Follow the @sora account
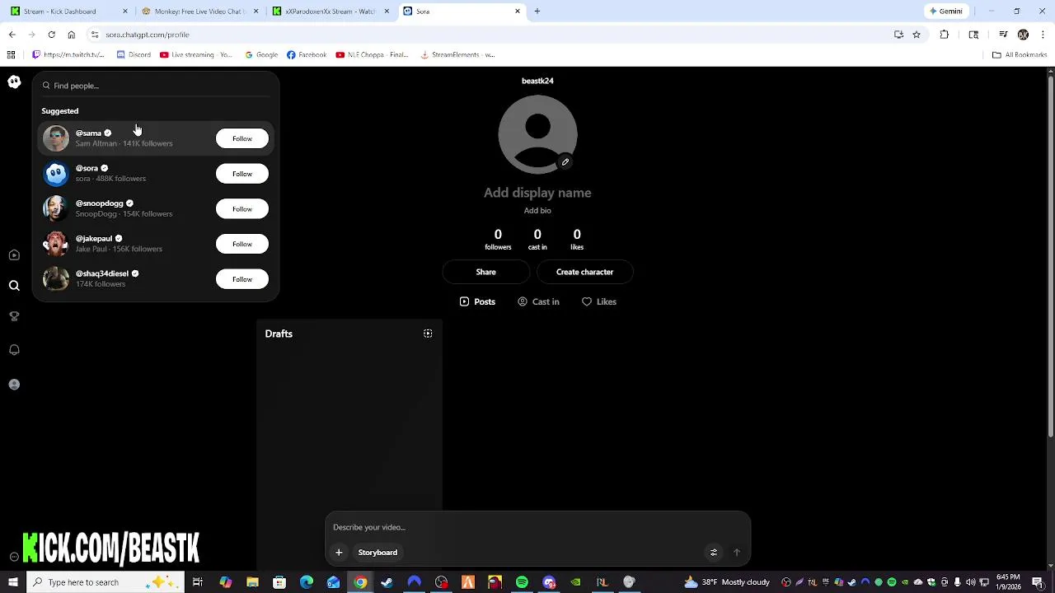Screen dimensions: 1055x593 242,174
